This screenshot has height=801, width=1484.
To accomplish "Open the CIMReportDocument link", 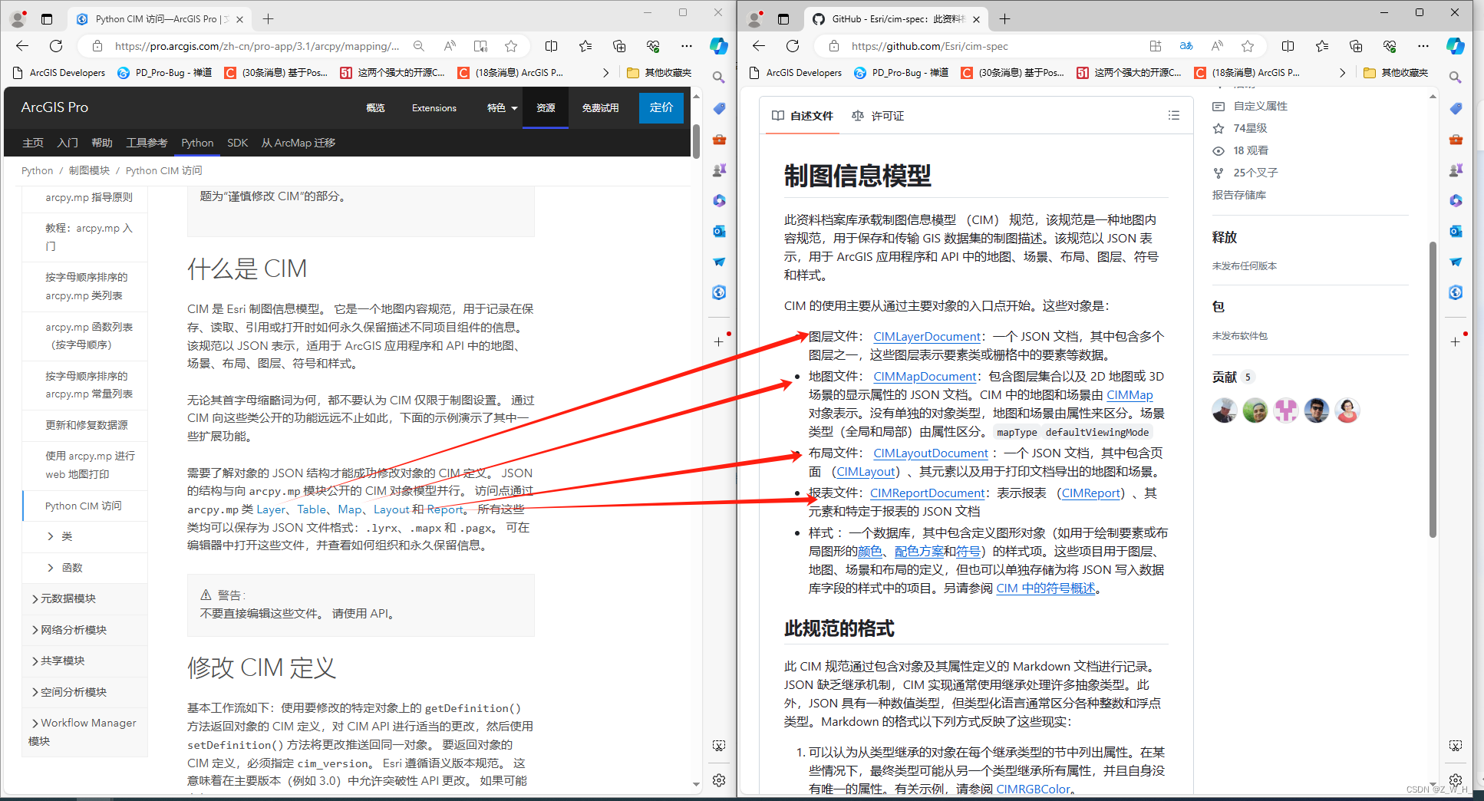I will (x=927, y=493).
